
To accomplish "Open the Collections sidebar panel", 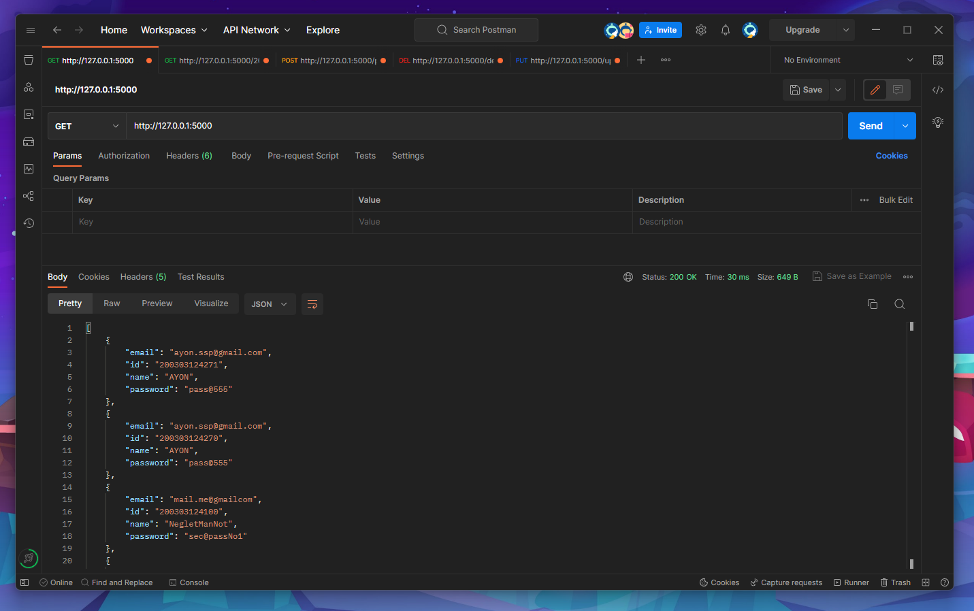I will [x=29, y=60].
